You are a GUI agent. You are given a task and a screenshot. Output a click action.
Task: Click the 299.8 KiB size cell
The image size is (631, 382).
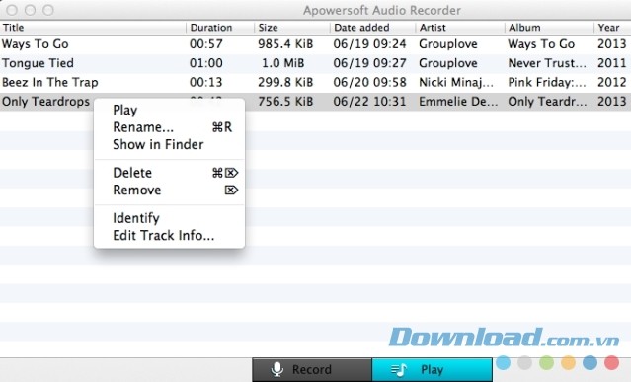point(285,82)
